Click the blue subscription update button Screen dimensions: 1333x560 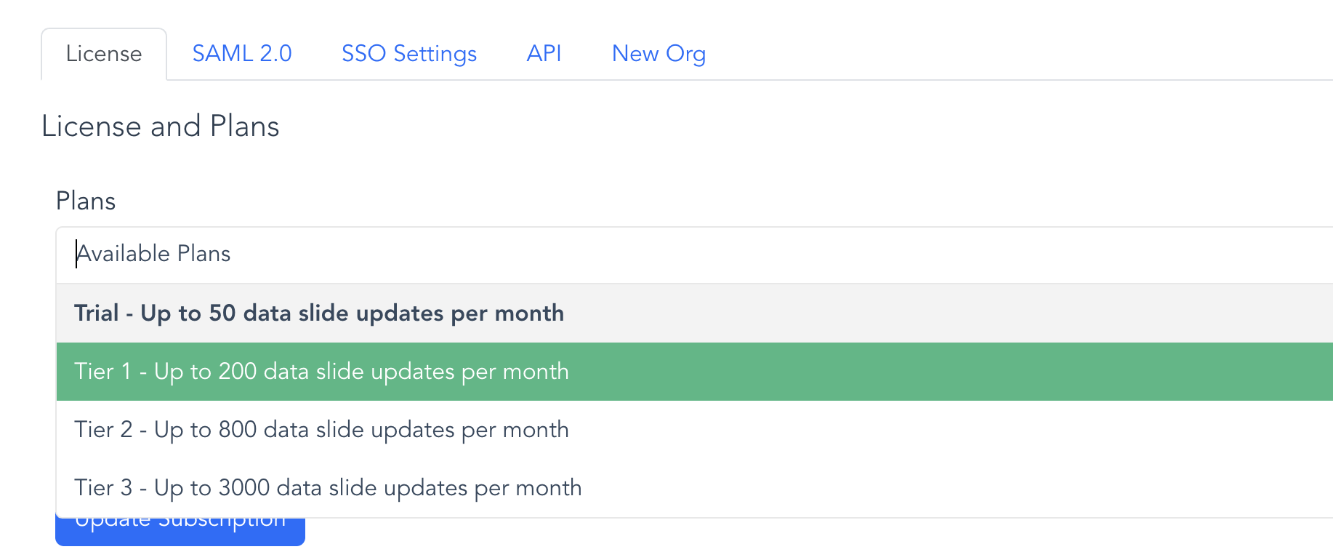tap(180, 532)
